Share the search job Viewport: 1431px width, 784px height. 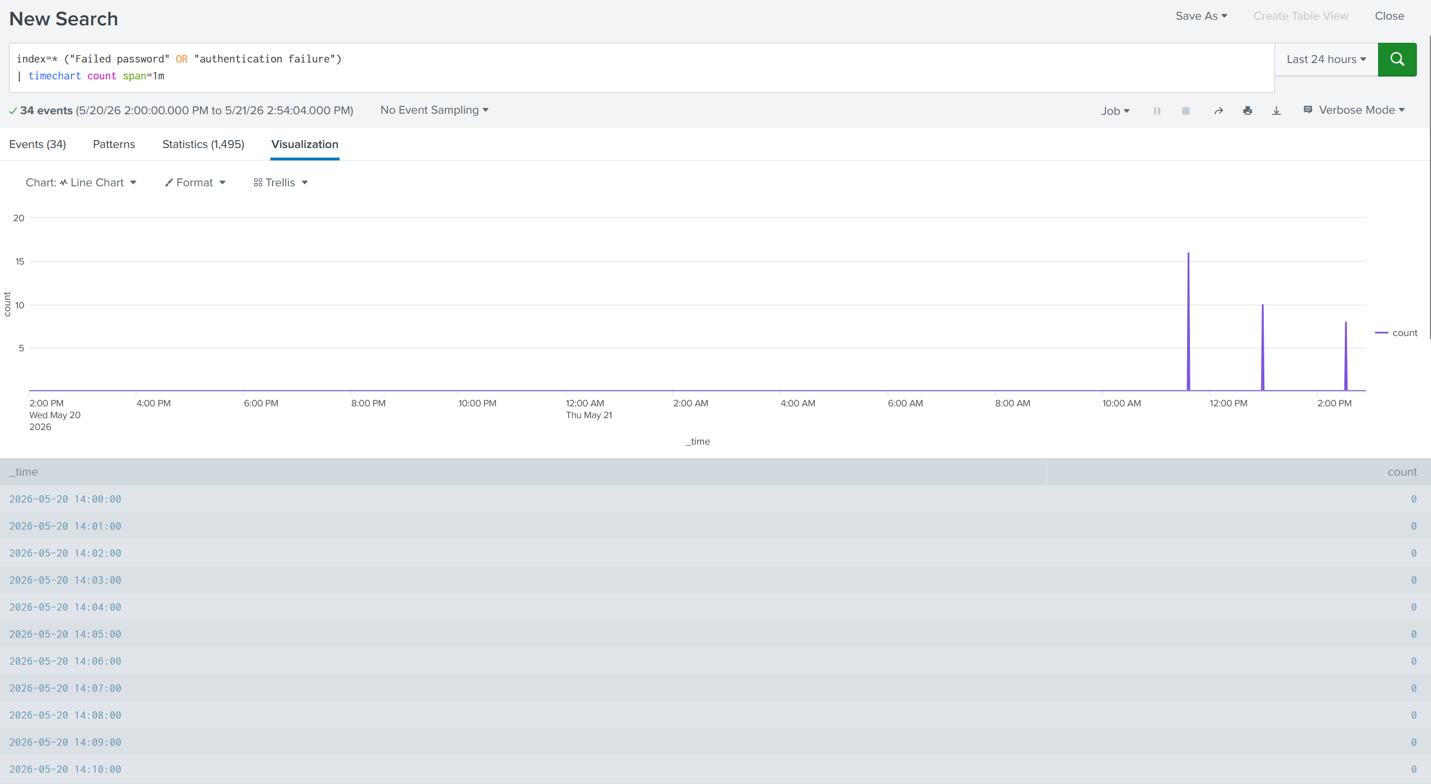coord(1219,111)
